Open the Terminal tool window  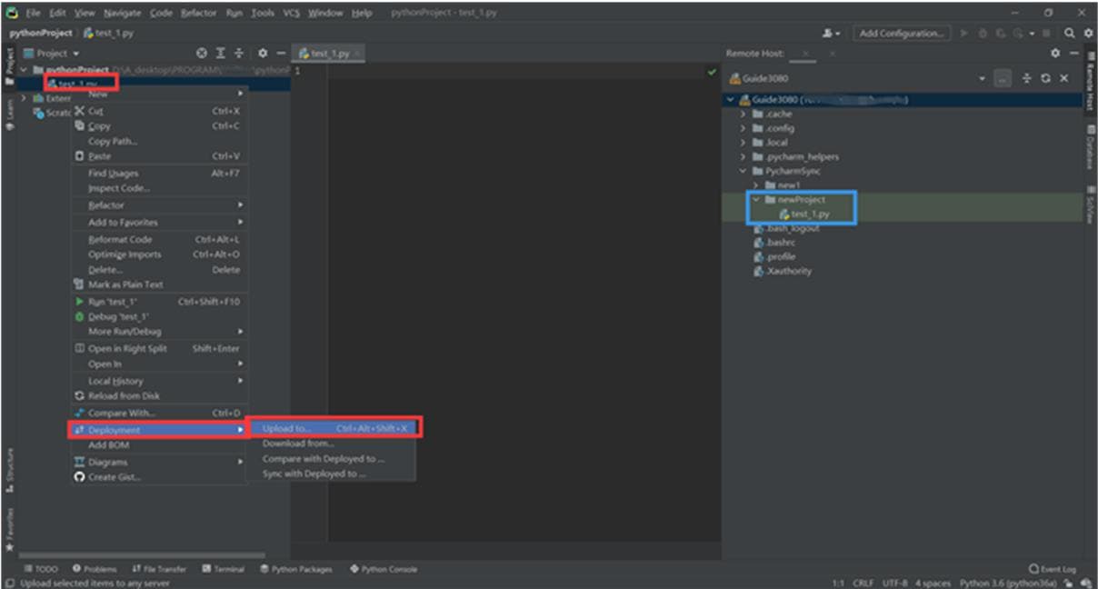pyautogui.click(x=223, y=569)
